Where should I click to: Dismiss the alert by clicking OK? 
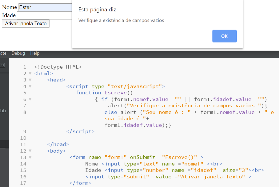tap(224, 36)
